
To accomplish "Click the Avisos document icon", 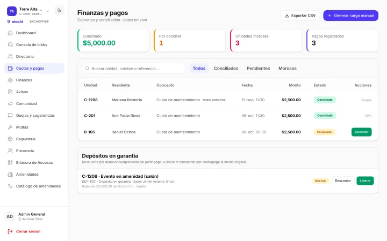I will (10, 92).
